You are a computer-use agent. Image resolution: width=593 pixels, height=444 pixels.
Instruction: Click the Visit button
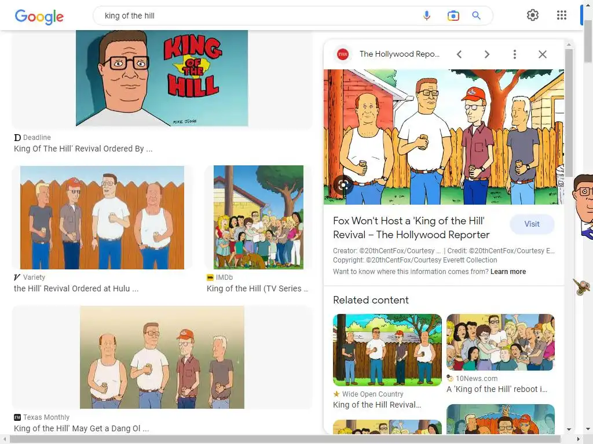532,224
